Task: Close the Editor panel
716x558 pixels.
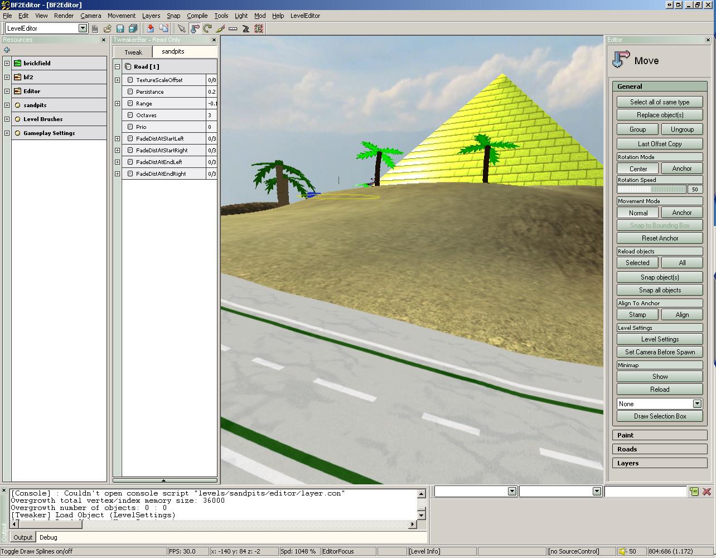Action: (x=708, y=40)
